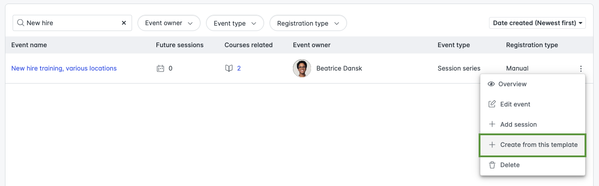The height and width of the screenshot is (186, 599).
Task: Click the book icon for related courses
Action: point(229,69)
